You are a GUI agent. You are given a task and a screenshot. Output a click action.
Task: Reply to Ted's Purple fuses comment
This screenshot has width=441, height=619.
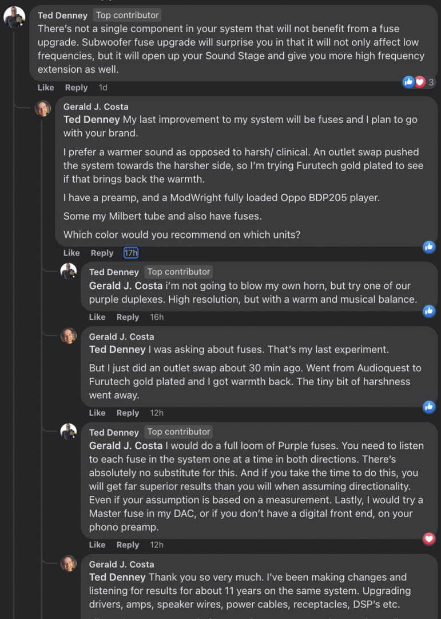128,544
